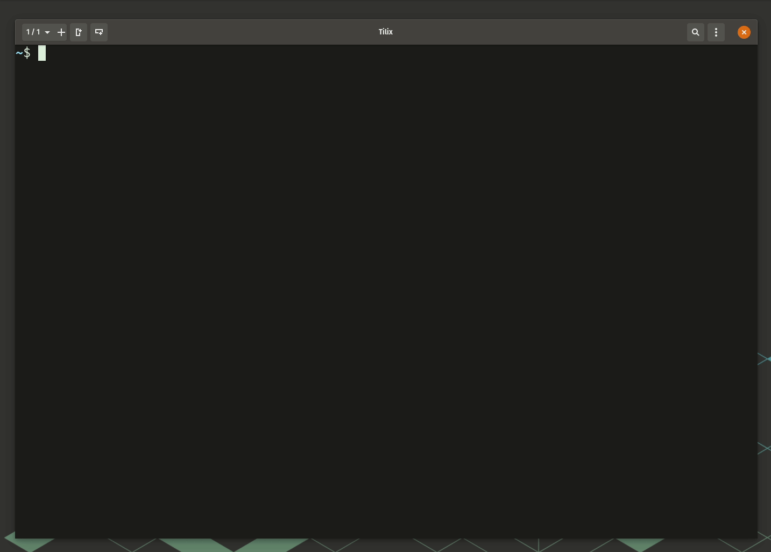Screen dimensions: 771x552
Task: Add terminal down split icon
Action: coord(99,32)
